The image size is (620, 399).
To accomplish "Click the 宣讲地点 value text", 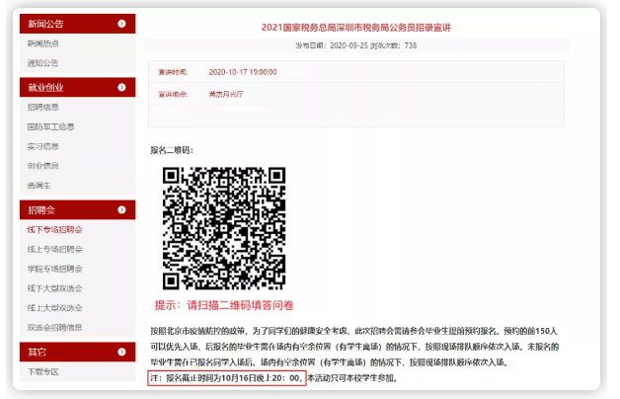I will point(226,94).
